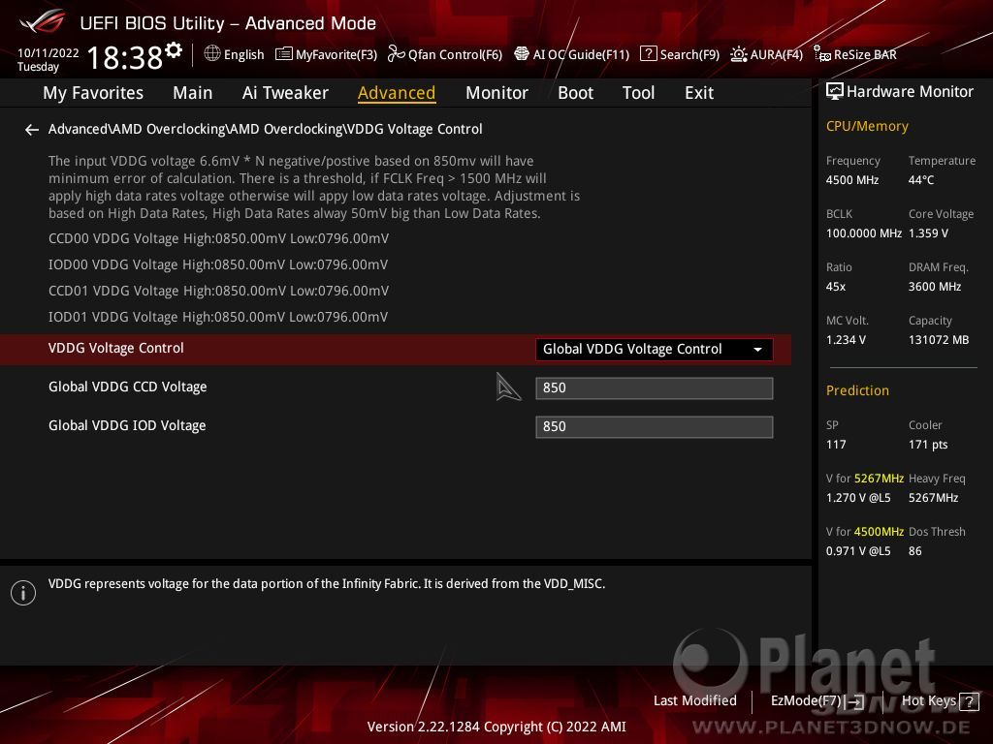993x744 pixels.
Task: Go to the Exit tab
Action: 699,93
